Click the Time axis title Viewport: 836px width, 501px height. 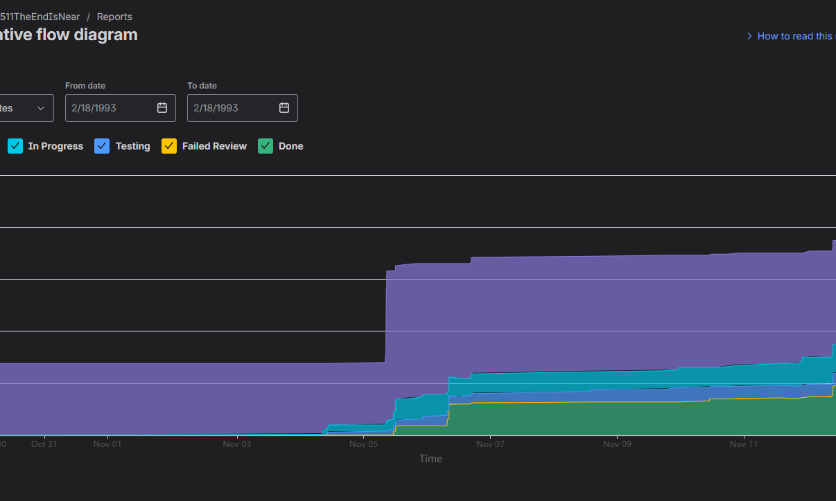click(x=430, y=459)
